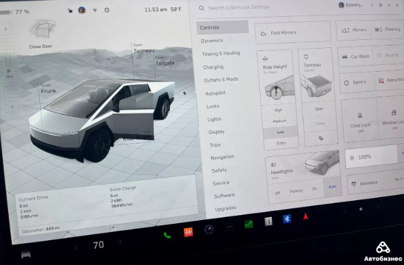Tap the Wi-Fi icon in status bar
Viewport: 404px width, 265px height.
95,11
